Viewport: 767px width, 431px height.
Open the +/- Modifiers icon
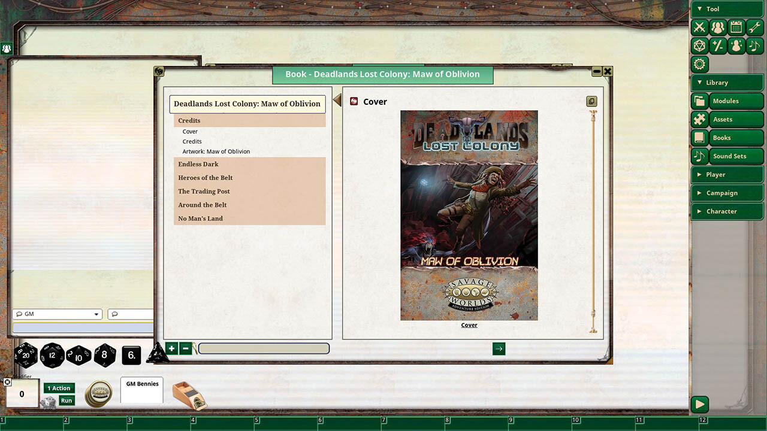pyautogui.click(x=717, y=45)
